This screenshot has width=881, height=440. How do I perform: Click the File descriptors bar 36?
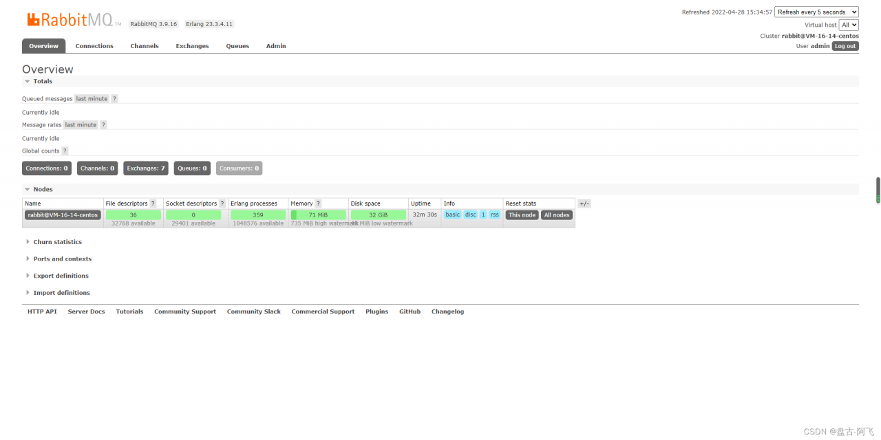tap(134, 215)
